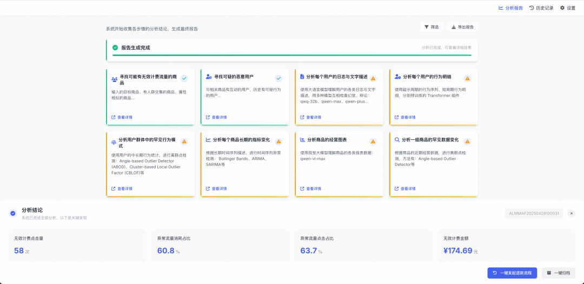This screenshot has width=584, height=284.
Task: Click the warning icon on 分析每个用户的日志与文字描述 card
Action: pyautogui.click(x=373, y=78)
